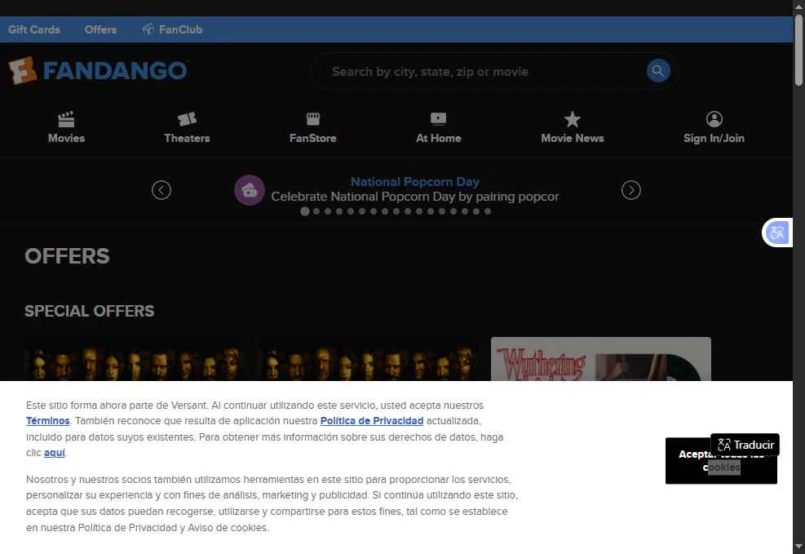Click the At Home navigation label
Image resolution: width=805 pixels, height=554 pixels.
439,138
